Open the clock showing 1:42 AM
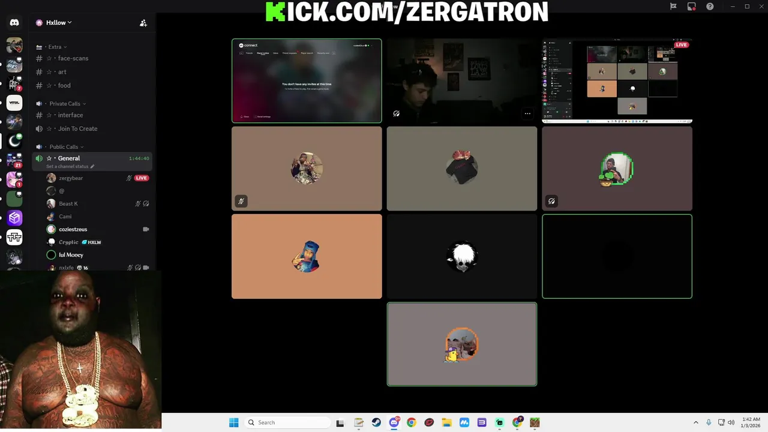Screen dimensions: 768x432 click(751, 422)
